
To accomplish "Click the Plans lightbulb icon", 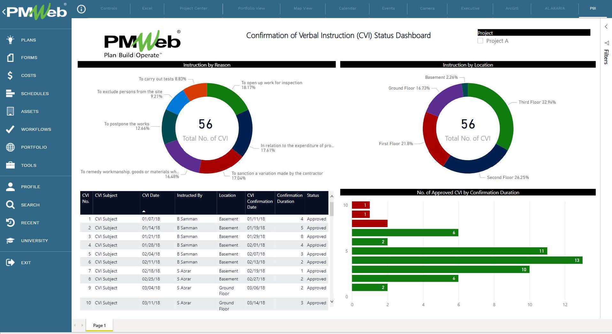I will [x=10, y=40].
